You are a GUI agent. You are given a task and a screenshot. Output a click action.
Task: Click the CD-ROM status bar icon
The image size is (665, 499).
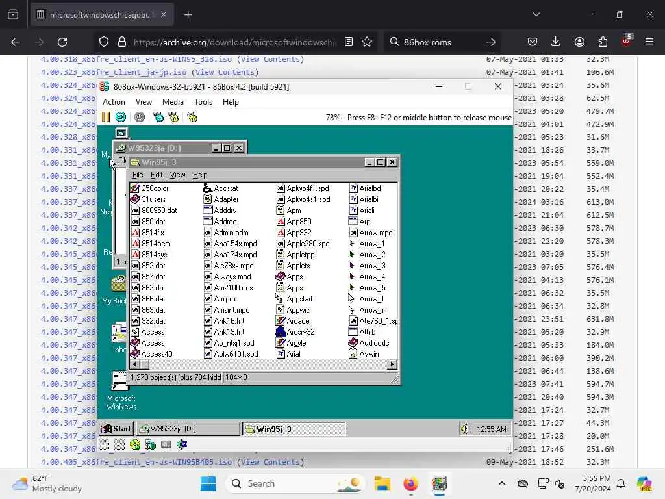point(135,444)
